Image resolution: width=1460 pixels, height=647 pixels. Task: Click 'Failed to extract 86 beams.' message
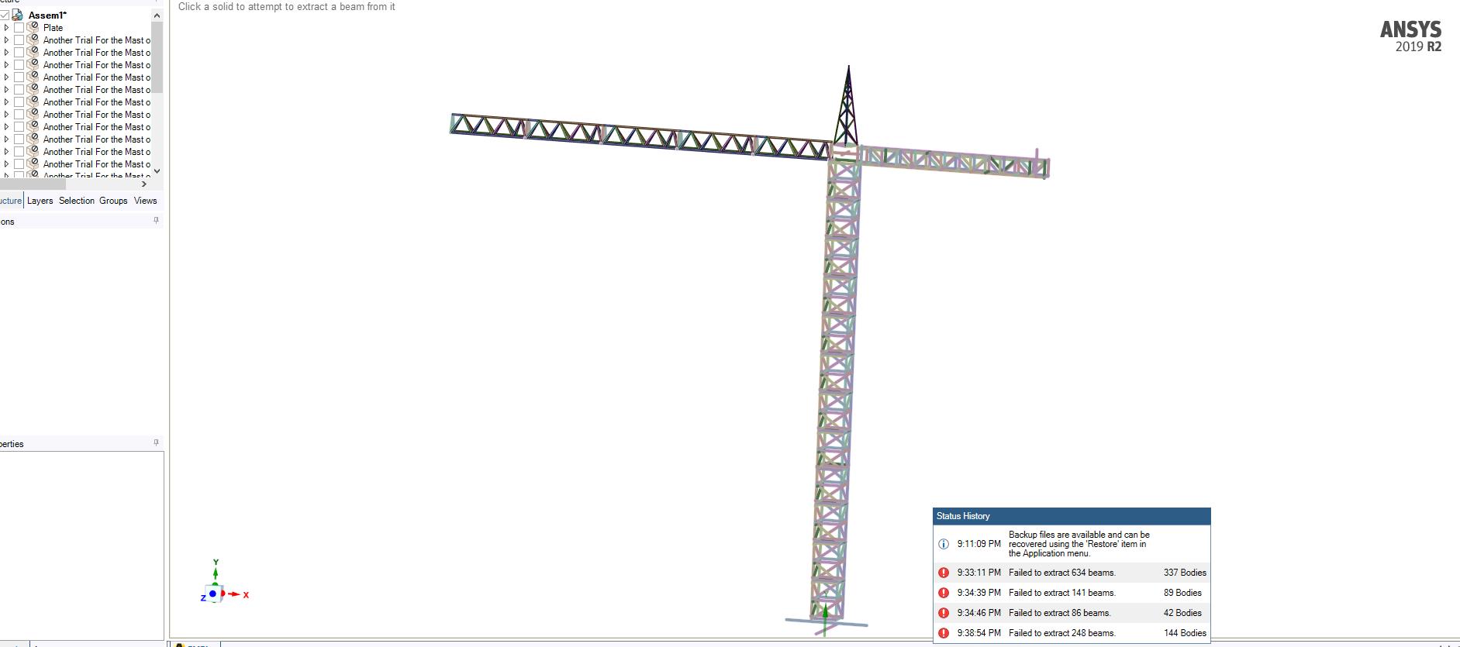pos(1059,613)
